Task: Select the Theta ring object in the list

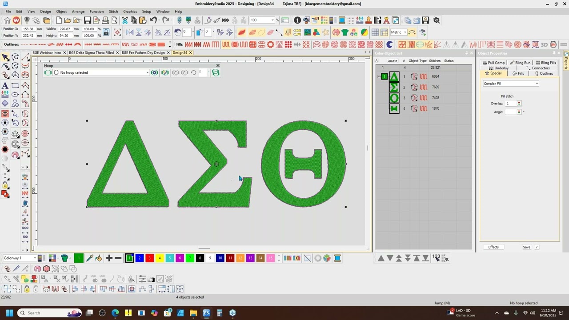Action: 394,98
